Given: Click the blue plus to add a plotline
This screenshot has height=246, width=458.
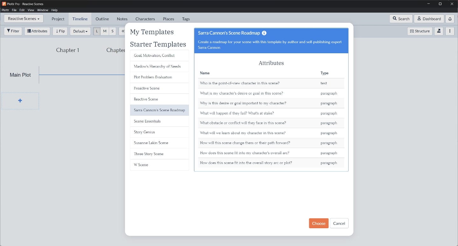Looking at the screenshot, I should click(20, 100).
